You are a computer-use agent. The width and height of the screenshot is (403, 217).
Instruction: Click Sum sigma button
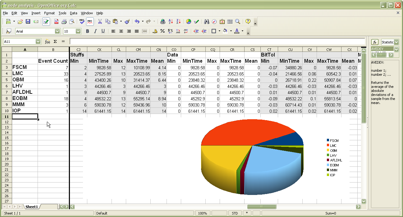[x=55, y=41]
